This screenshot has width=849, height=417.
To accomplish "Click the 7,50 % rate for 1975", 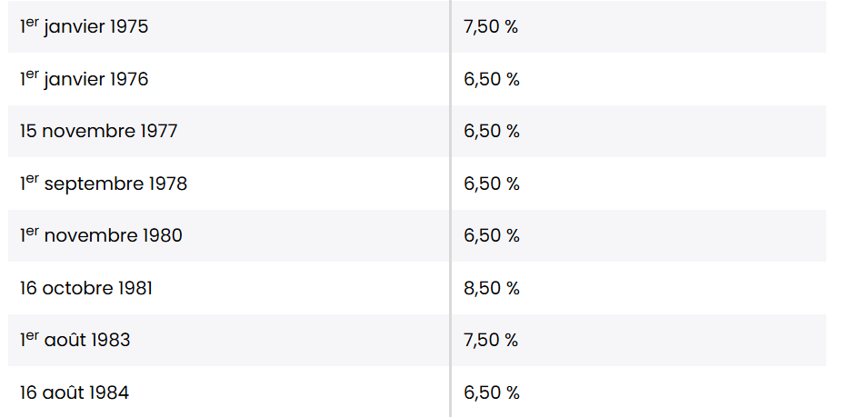I will pos(491,26).
